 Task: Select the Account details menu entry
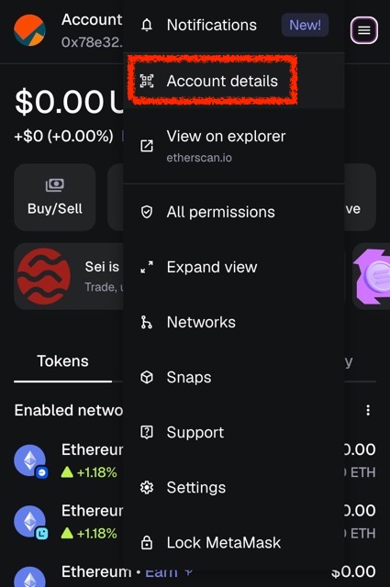pos(234,81)
